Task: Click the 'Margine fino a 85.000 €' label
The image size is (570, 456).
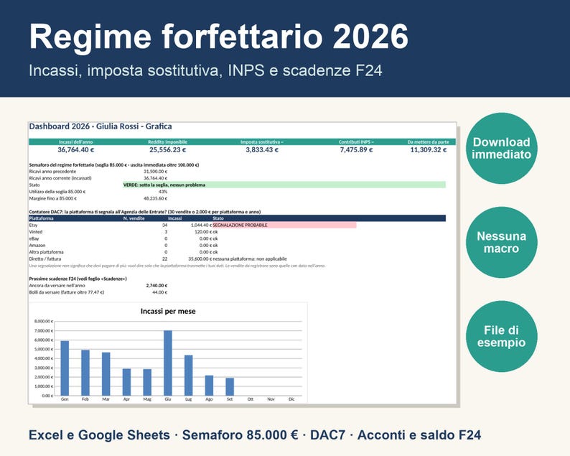Action: 53,198
